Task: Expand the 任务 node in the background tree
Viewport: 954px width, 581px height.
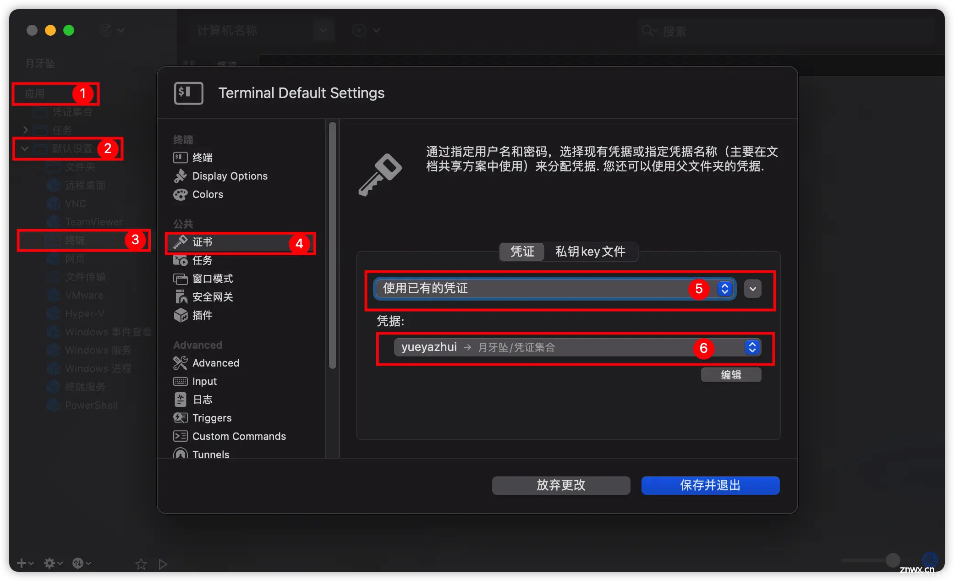Action: point(25,130)
